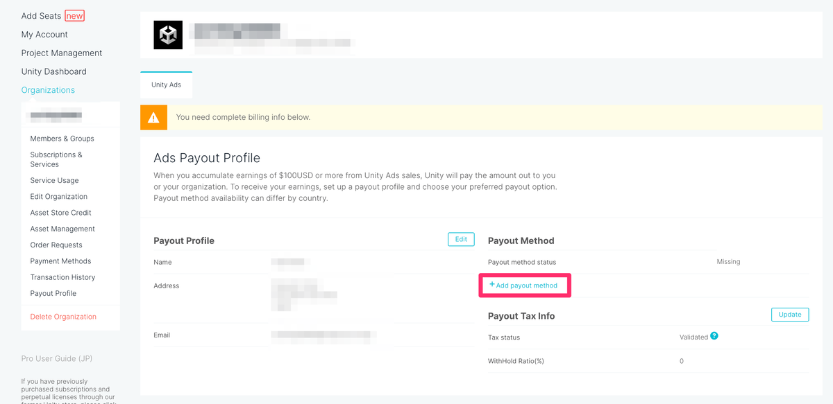
Task: Open Members & Groups
Action: [x=62, y=139]
